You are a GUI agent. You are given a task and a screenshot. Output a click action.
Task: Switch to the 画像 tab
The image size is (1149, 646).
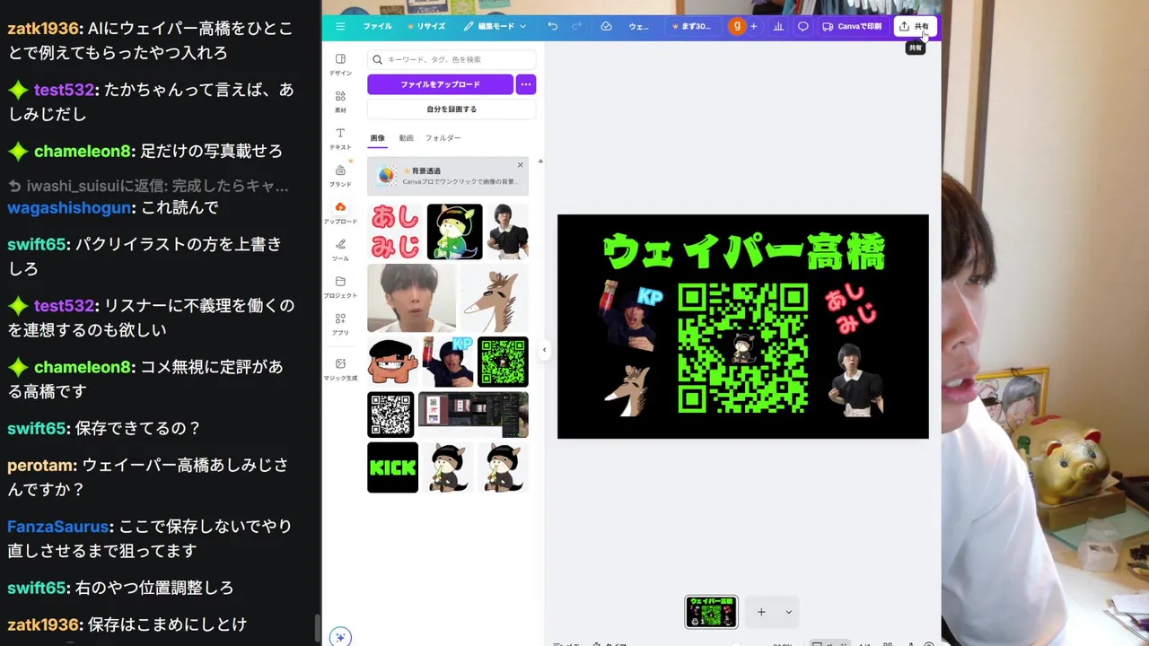click(x=378, y=138)
